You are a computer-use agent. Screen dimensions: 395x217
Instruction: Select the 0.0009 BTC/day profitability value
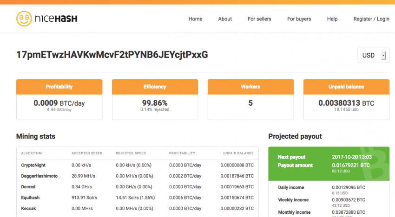coord(59,103)
